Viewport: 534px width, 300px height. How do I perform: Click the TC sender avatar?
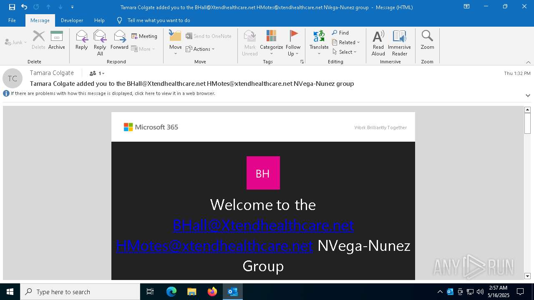click(13, 78)
